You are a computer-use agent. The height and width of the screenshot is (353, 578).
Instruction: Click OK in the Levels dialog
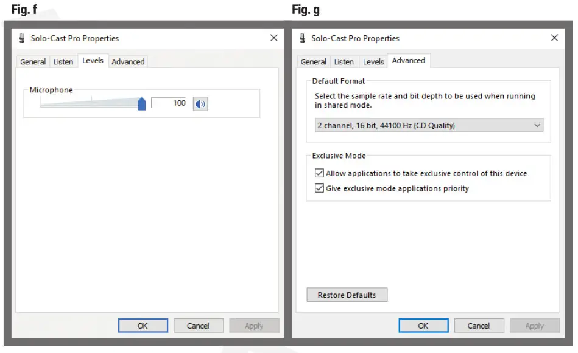point(143,326)
